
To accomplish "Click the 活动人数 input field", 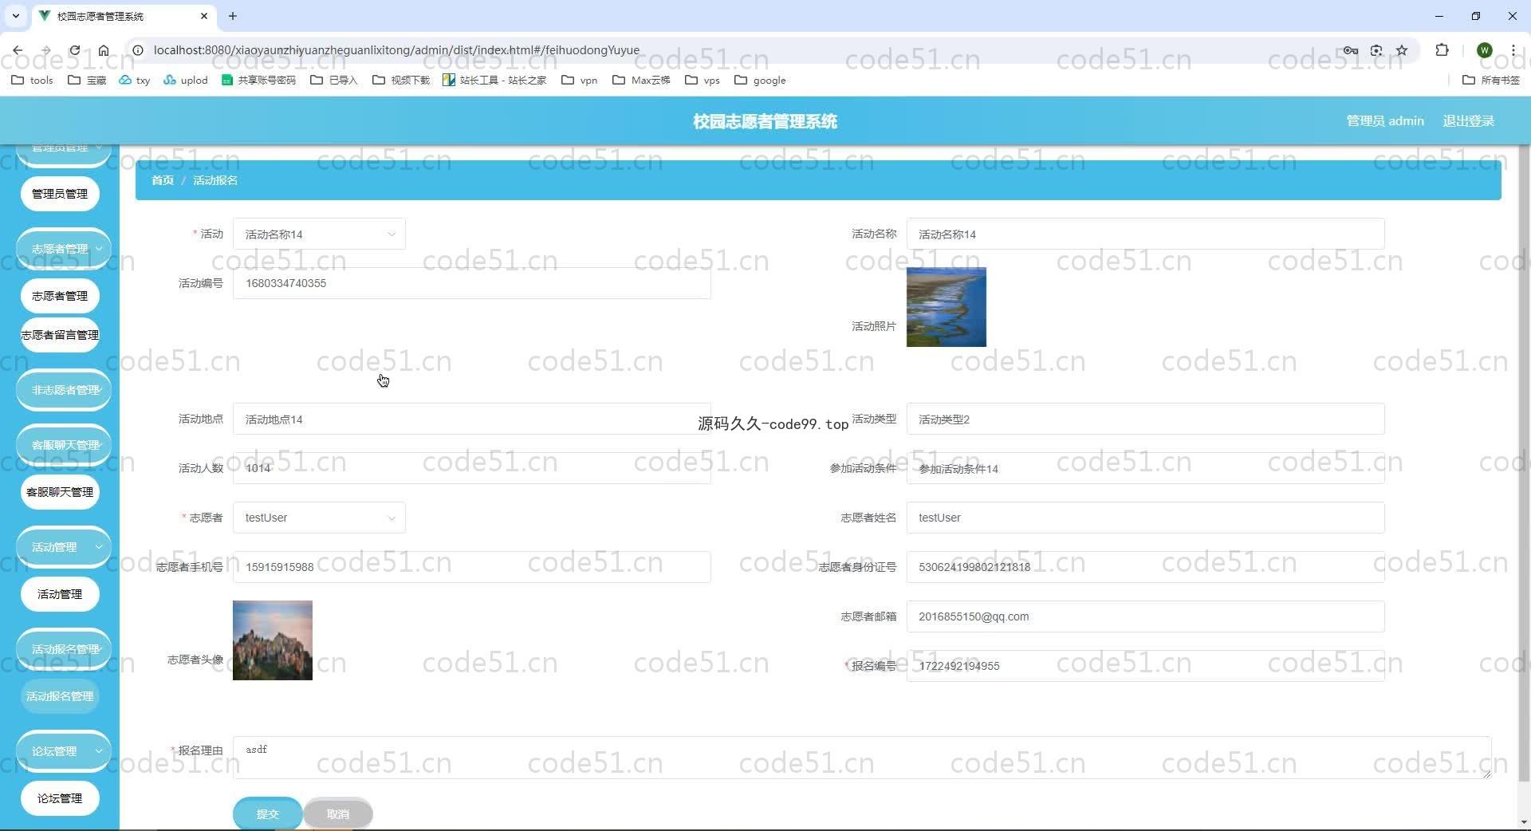I will click(x=471, y=468).
